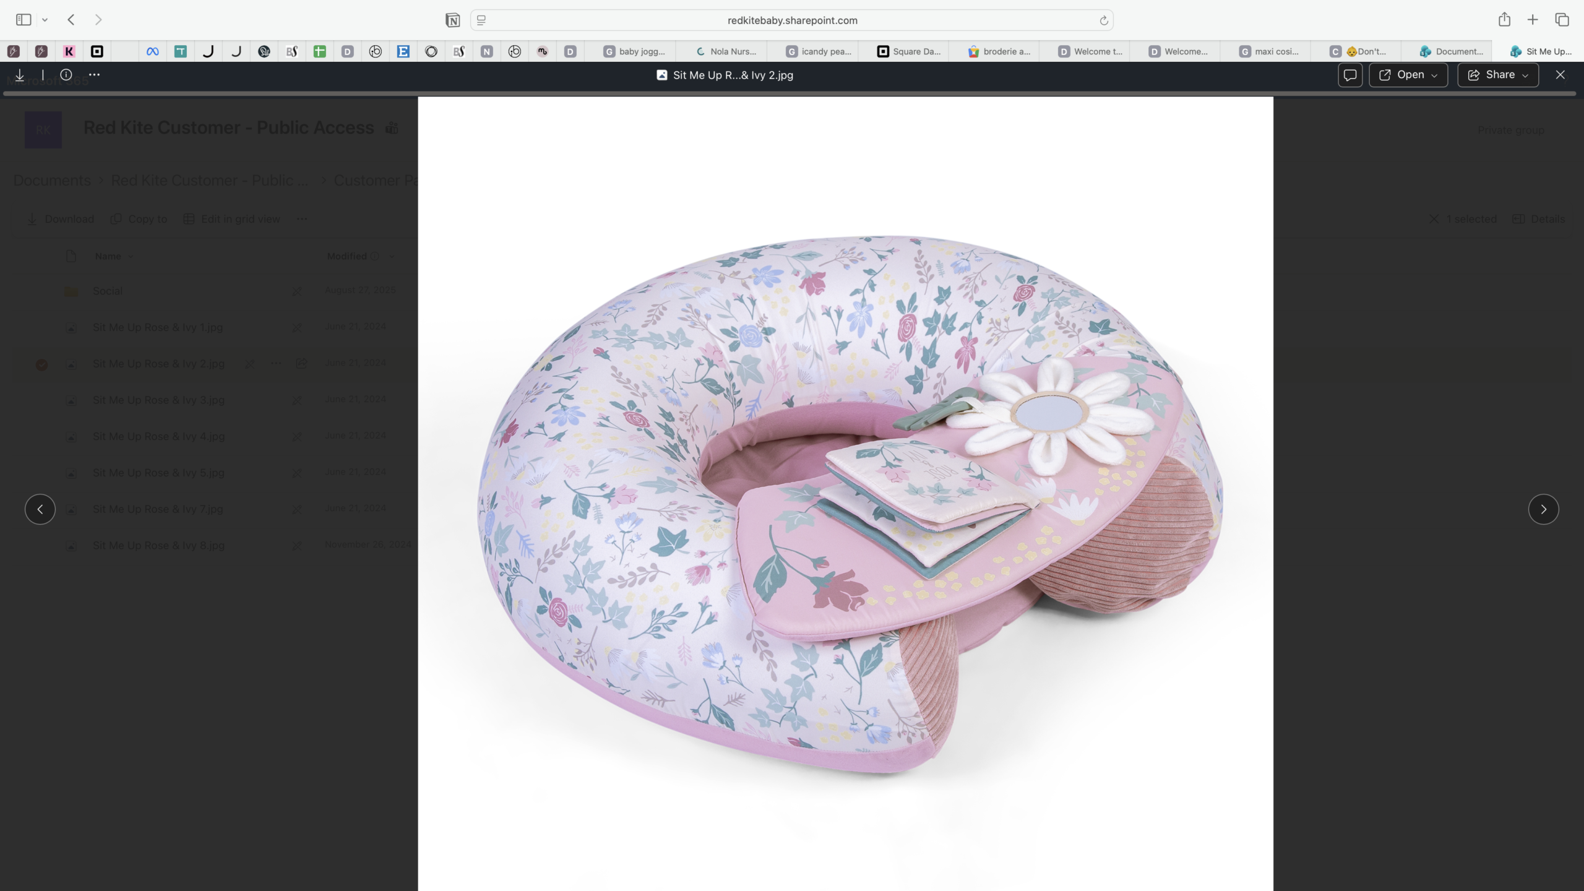The image size is (1584, 891).
Task: Open Sit Me Up Rose & Ivy 8.jpg
Action: [158, 545]
